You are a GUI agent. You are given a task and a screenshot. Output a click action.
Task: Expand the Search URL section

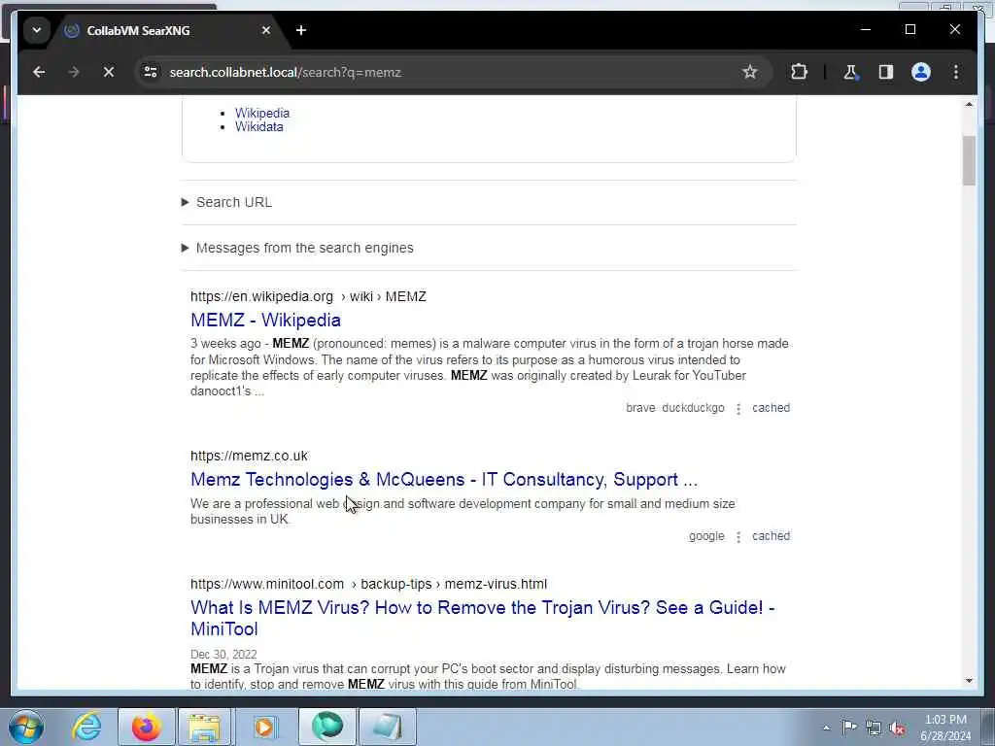click(x=226, y=202)
